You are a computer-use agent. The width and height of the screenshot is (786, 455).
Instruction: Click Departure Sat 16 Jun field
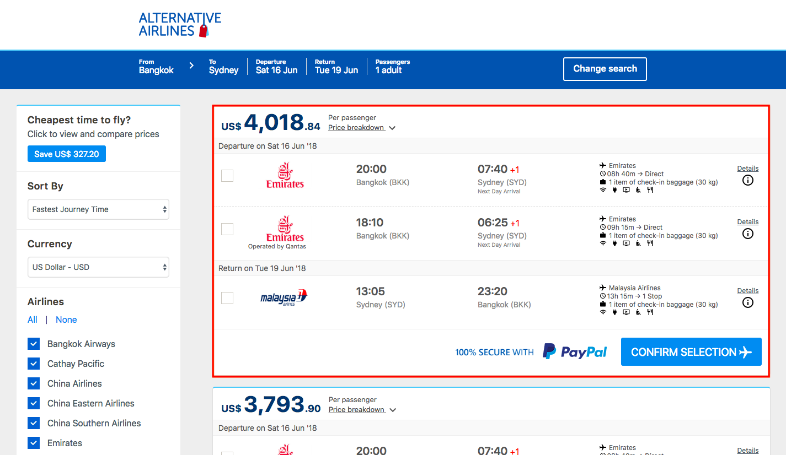(276, 67)
